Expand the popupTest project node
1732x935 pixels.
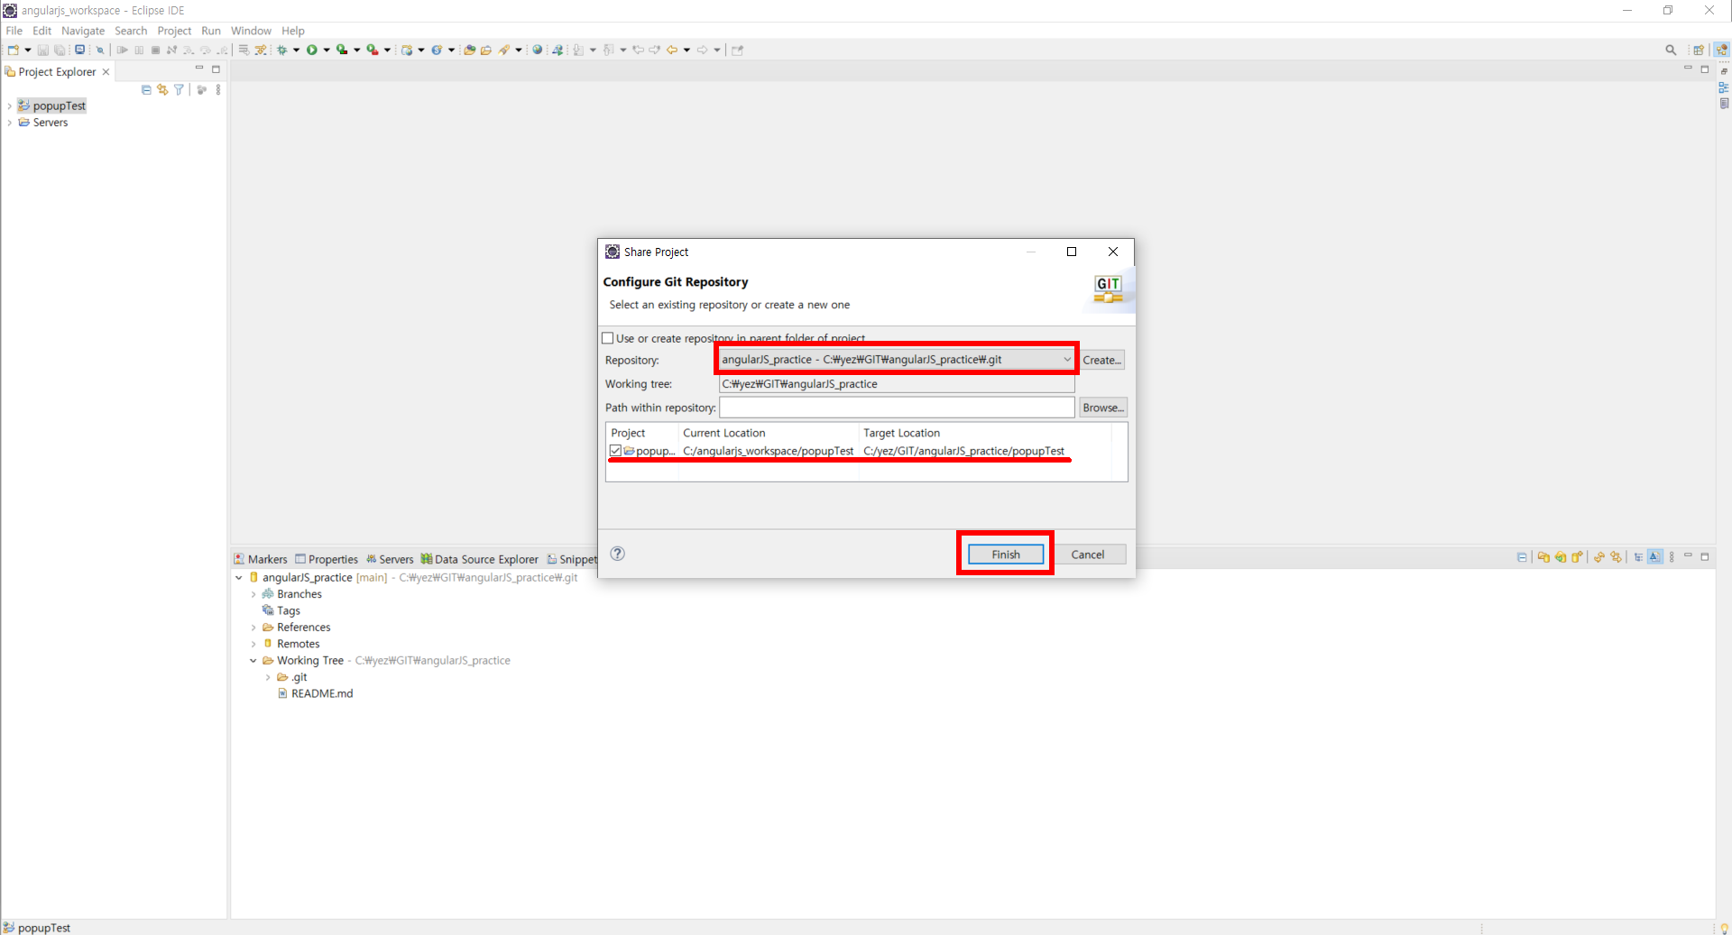pos(9,106)
